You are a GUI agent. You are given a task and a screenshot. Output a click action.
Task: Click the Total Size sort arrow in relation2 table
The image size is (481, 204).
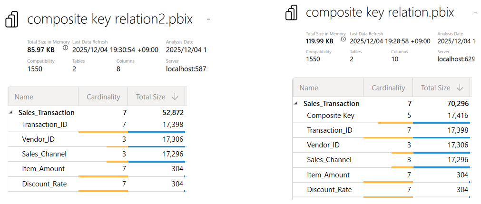pos(175,97)
